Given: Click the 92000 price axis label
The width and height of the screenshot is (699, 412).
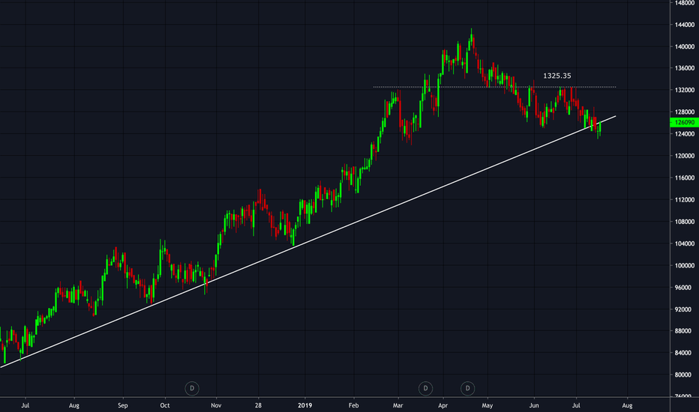Looking at the screenshot, I should pos(684,309).
